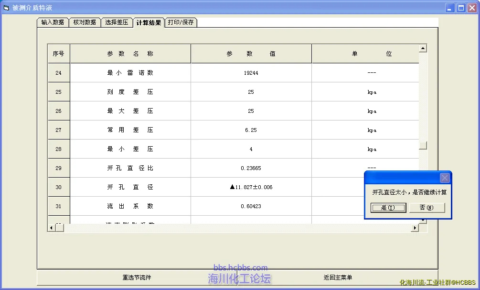Screen dimensions: 480x290
Task: Click the horizontal scrollbar right arrow
Action: pos(415,228)
